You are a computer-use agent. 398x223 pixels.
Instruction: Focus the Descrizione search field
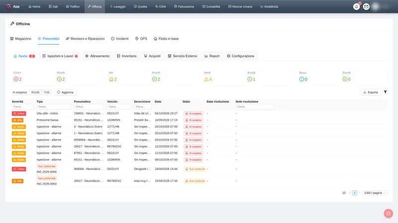tap(143, 107)
